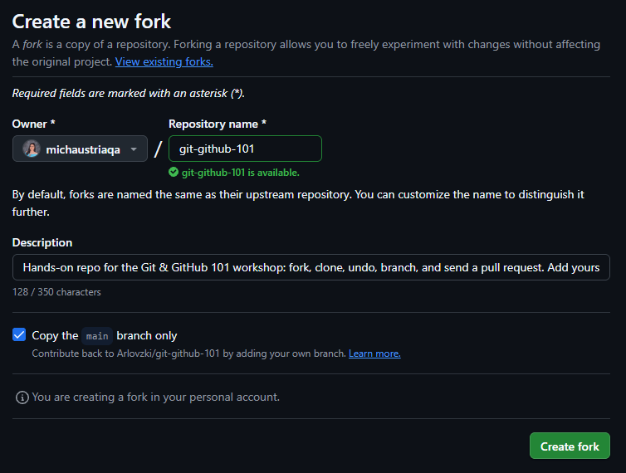Click the 'Description' label
The image size is (626, 473).
pyautogui.click(x=42, y=242)
